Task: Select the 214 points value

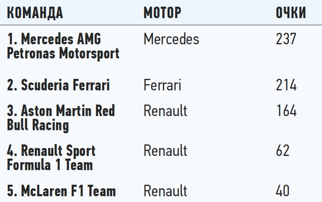Action: 286,85
